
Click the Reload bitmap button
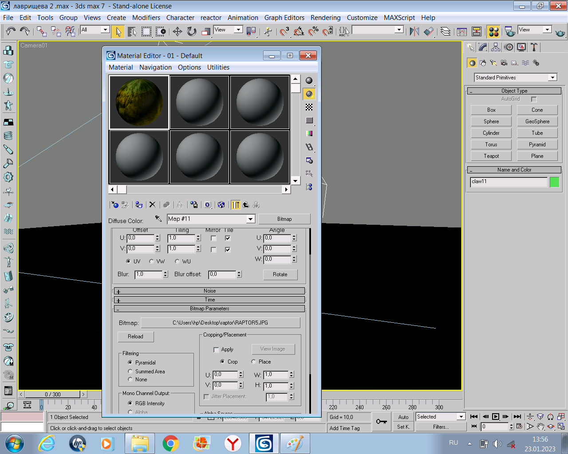coord(136,337)
